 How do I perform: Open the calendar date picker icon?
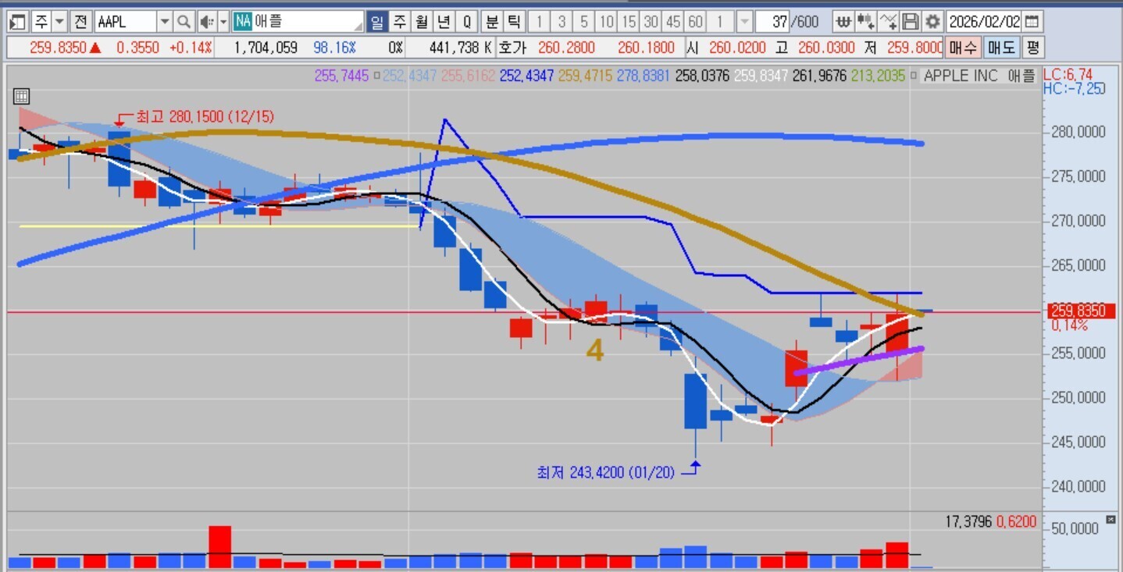click(1032, 21)
